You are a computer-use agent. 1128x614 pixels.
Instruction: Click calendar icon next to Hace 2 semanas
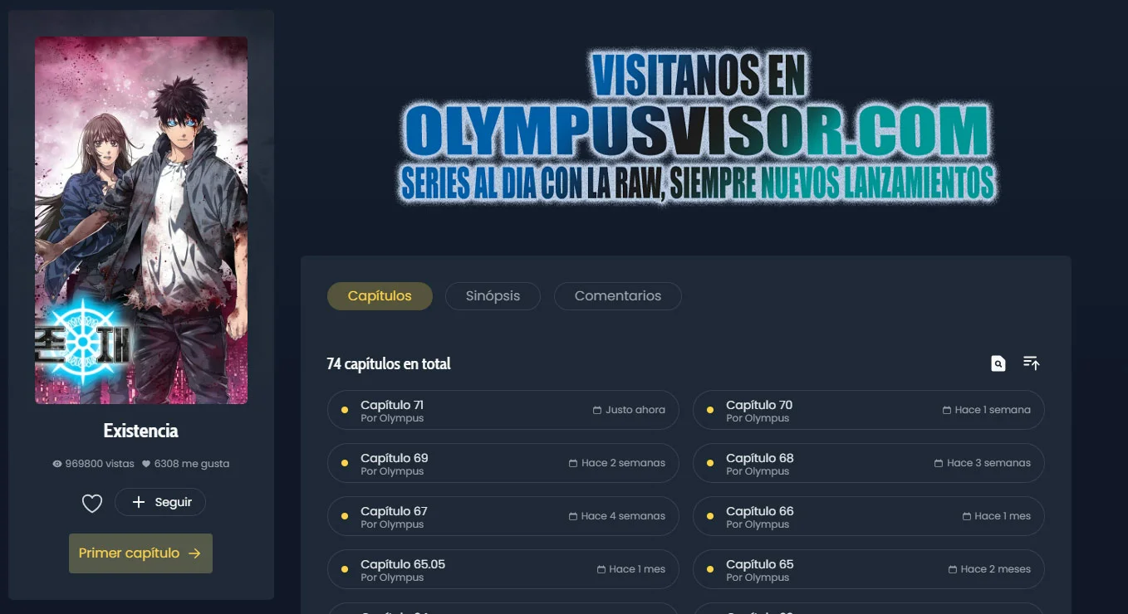click(x=573, y=463)
